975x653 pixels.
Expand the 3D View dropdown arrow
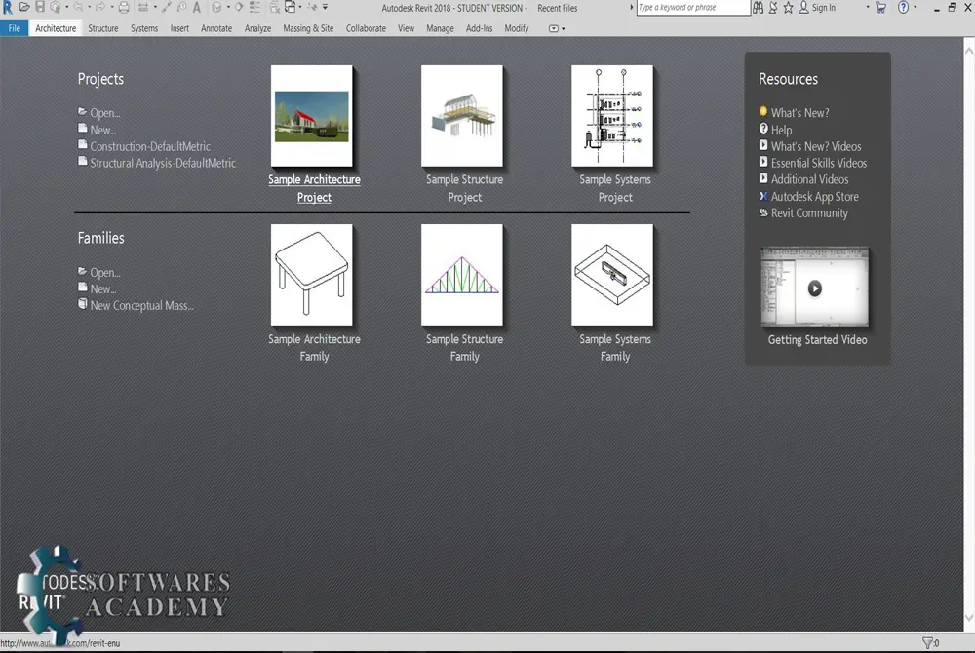click(x=228, y=7)
